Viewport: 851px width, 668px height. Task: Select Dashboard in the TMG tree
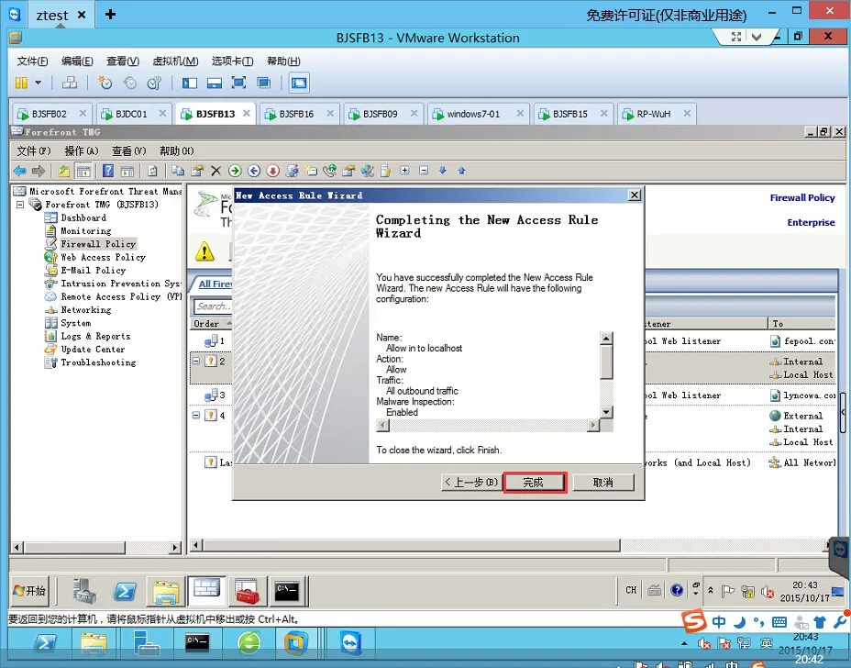[x=83, y=217]
